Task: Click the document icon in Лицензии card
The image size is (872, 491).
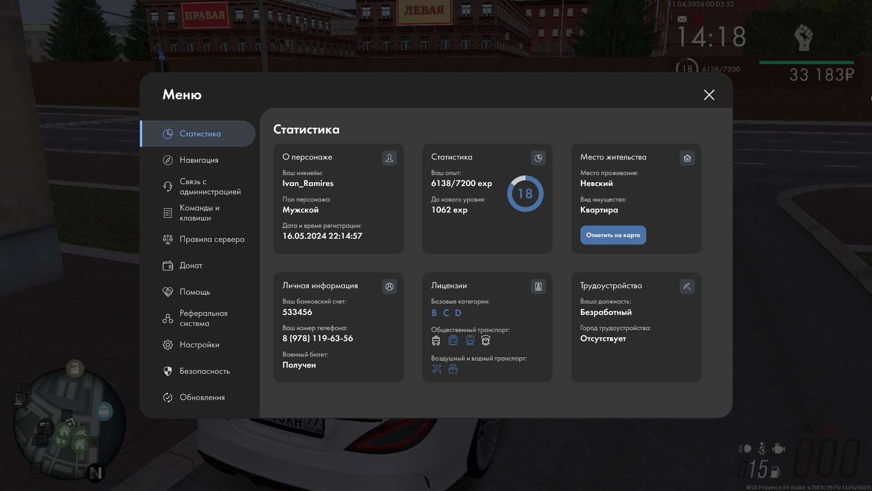Action: (x=538, y=286)
